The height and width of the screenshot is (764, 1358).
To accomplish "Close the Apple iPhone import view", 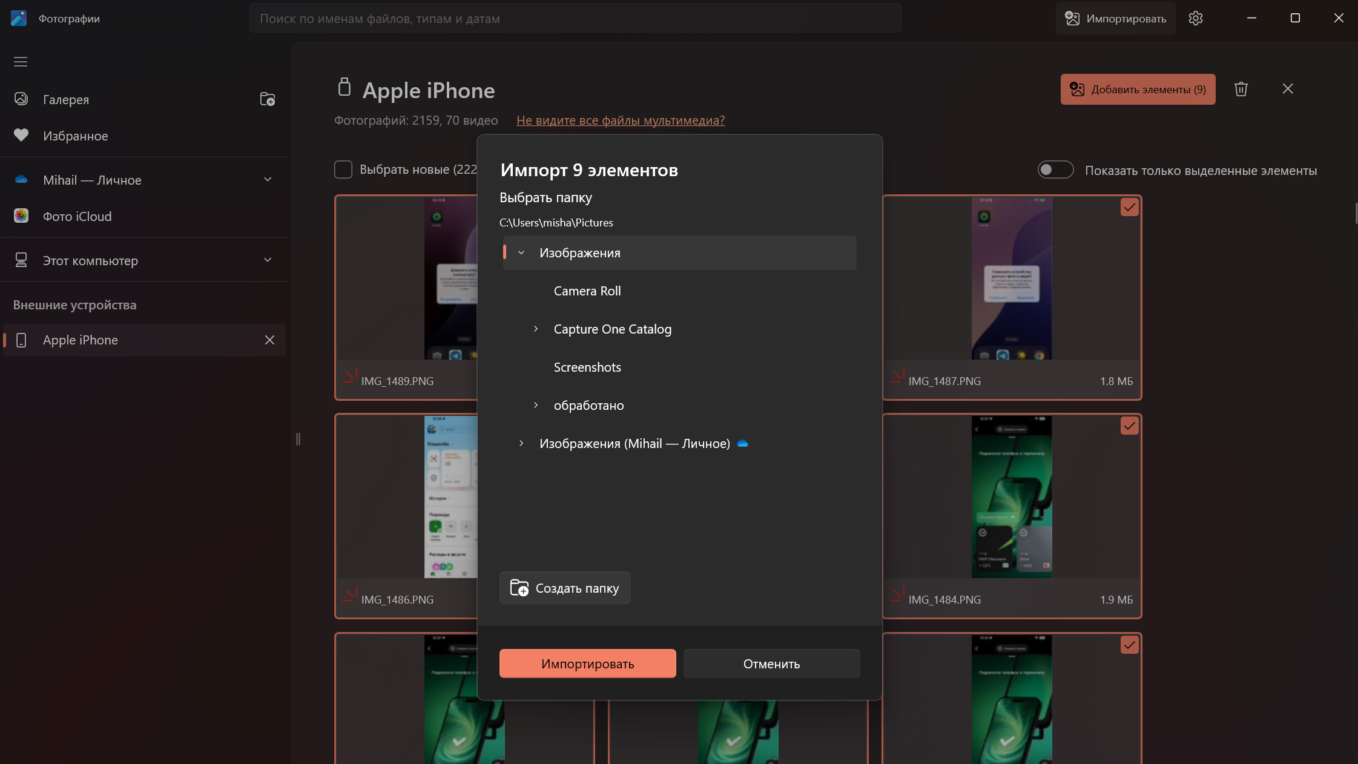I will click(x=1288, y=89).
